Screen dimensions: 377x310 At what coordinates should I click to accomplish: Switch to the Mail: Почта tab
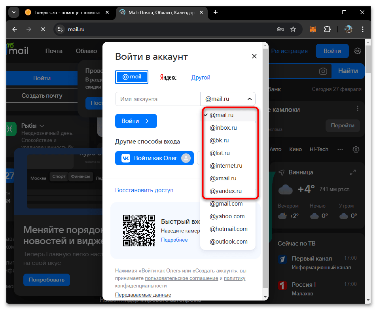click(x=161, y=12)
